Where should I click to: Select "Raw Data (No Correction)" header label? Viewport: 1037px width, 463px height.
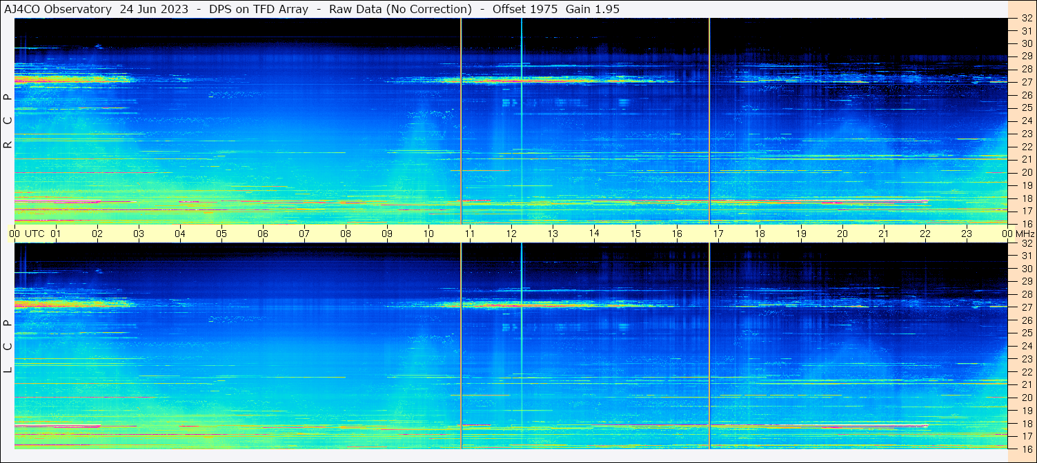[x=400, y=9]
